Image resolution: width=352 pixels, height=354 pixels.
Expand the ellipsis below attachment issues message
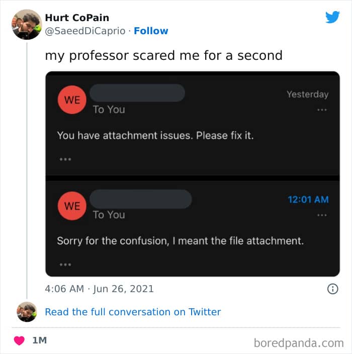coord(65,159)
